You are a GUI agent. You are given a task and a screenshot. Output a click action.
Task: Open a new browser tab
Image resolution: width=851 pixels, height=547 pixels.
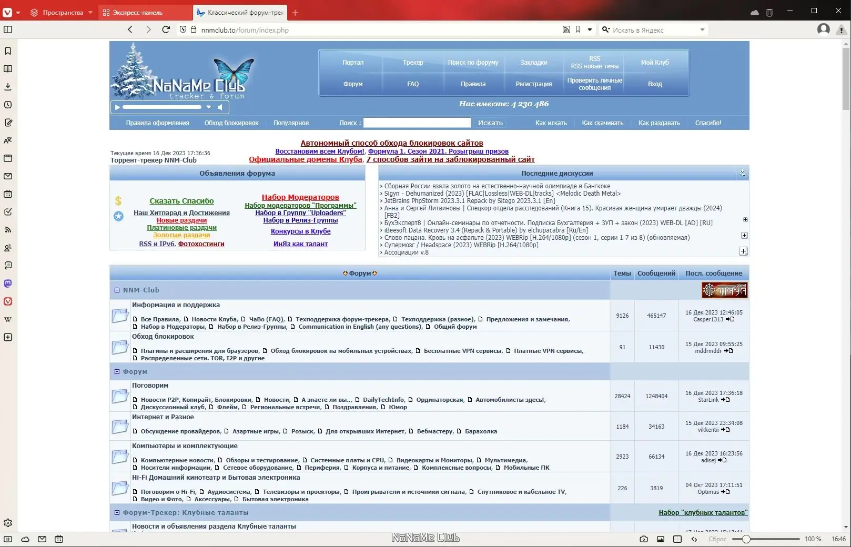(x=295, y=12)
